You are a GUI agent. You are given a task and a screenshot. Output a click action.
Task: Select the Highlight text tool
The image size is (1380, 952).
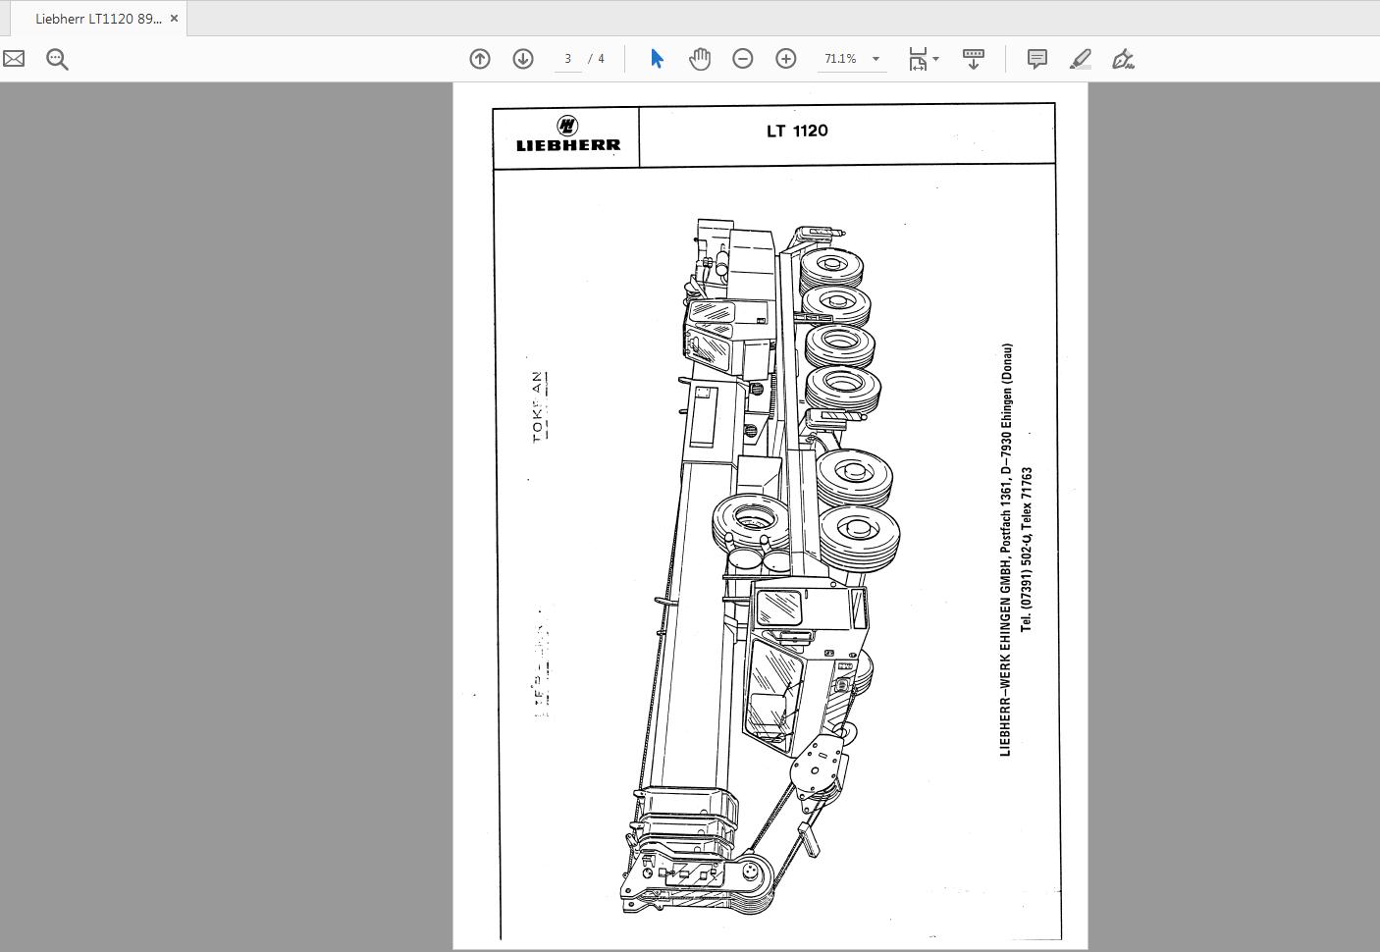[x=1080, y=59]
